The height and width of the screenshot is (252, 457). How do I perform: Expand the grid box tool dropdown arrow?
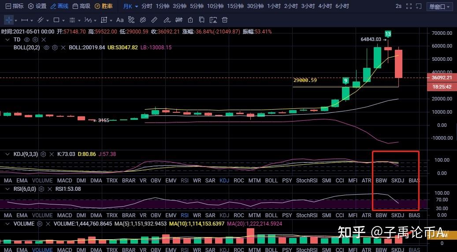point(111,21)
